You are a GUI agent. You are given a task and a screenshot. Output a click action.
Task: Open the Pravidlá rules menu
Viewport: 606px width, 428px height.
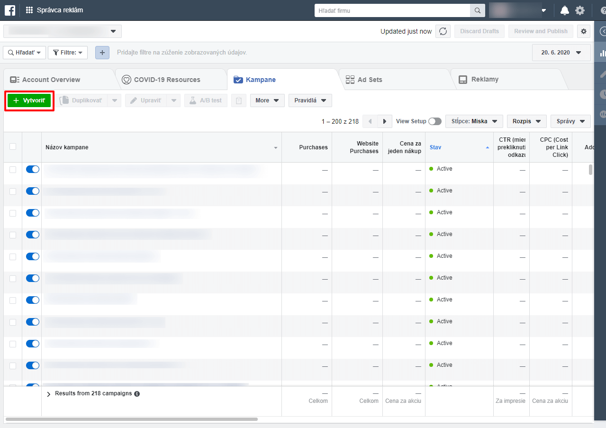pyautogui.click(x=310, y=100)
